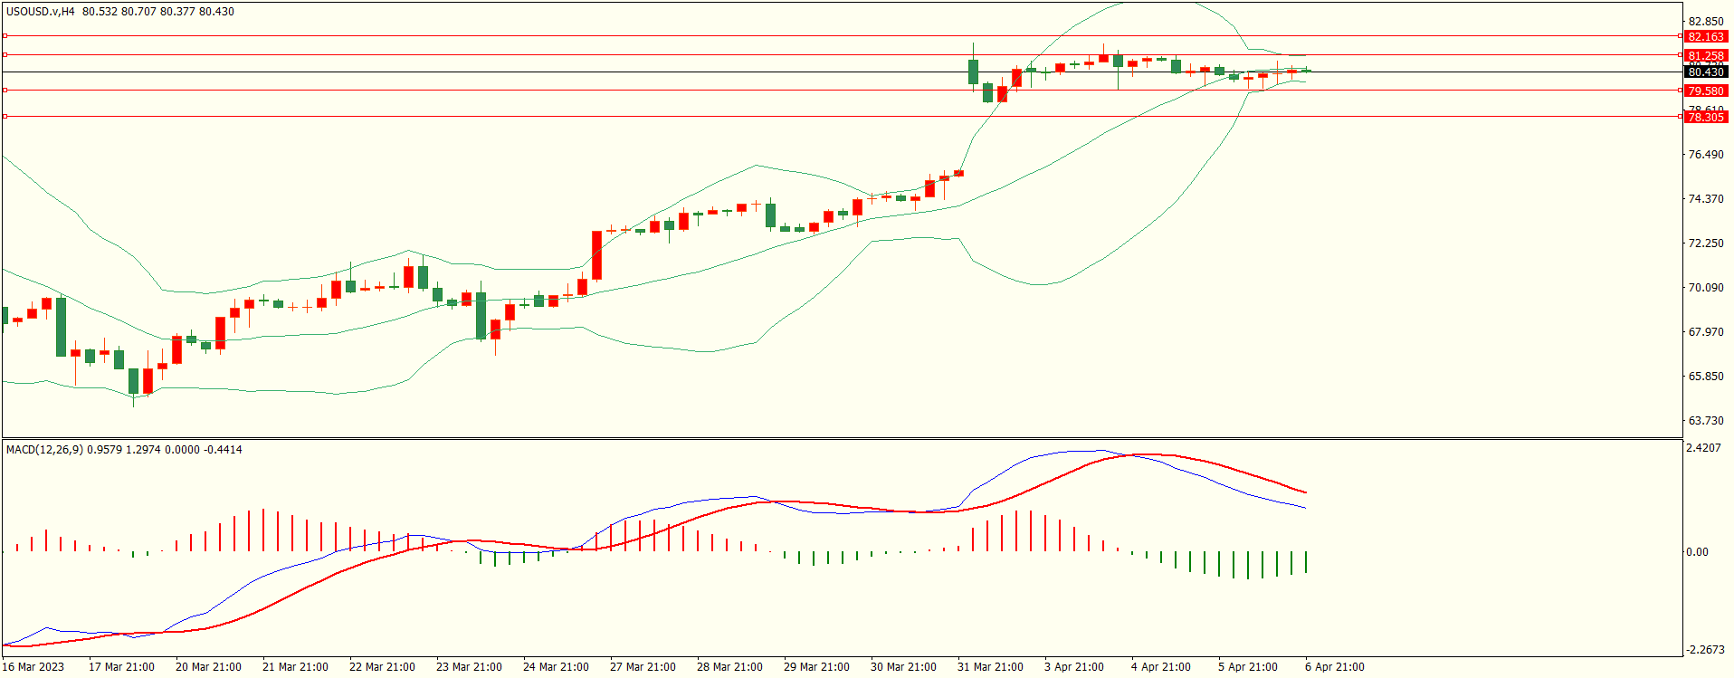Select the anchor handle of the 79.580 line
This screenshot has height=678, width=1734.
tap(5, 90)
